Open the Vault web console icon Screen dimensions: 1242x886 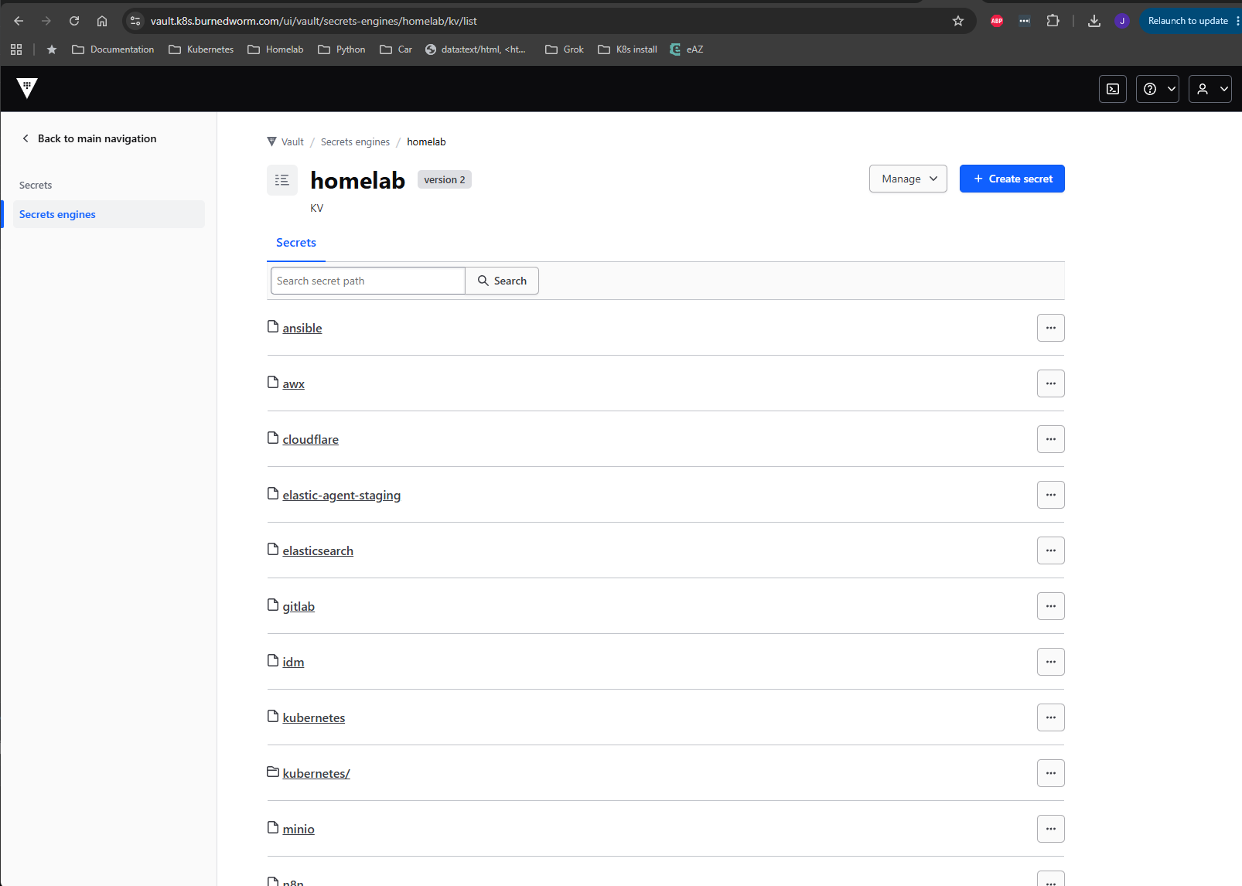point(1112,89)
